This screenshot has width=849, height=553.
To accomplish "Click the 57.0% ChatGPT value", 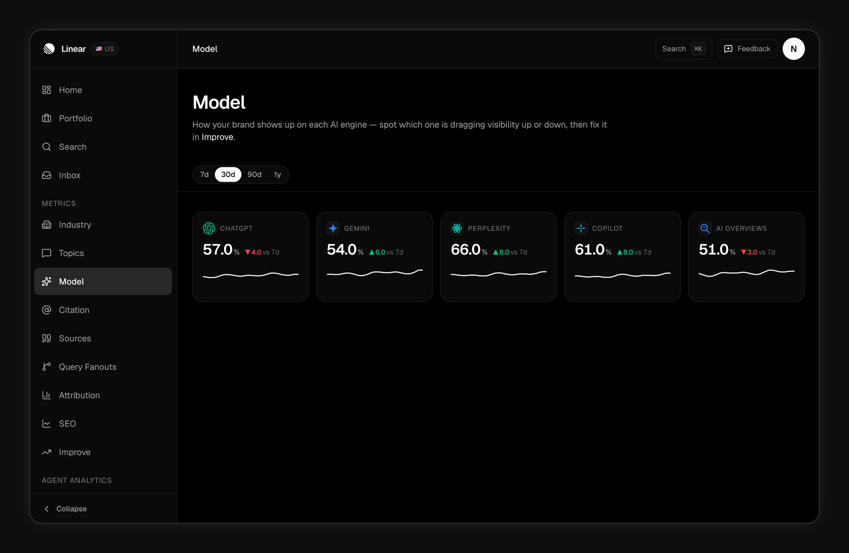I will (221, 250).
